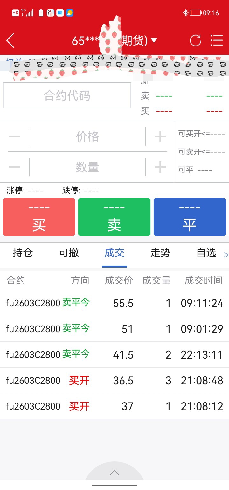Focus the 数量 quantity field
The height and width of the screenshot is (490, 229).
coord(87,167)
